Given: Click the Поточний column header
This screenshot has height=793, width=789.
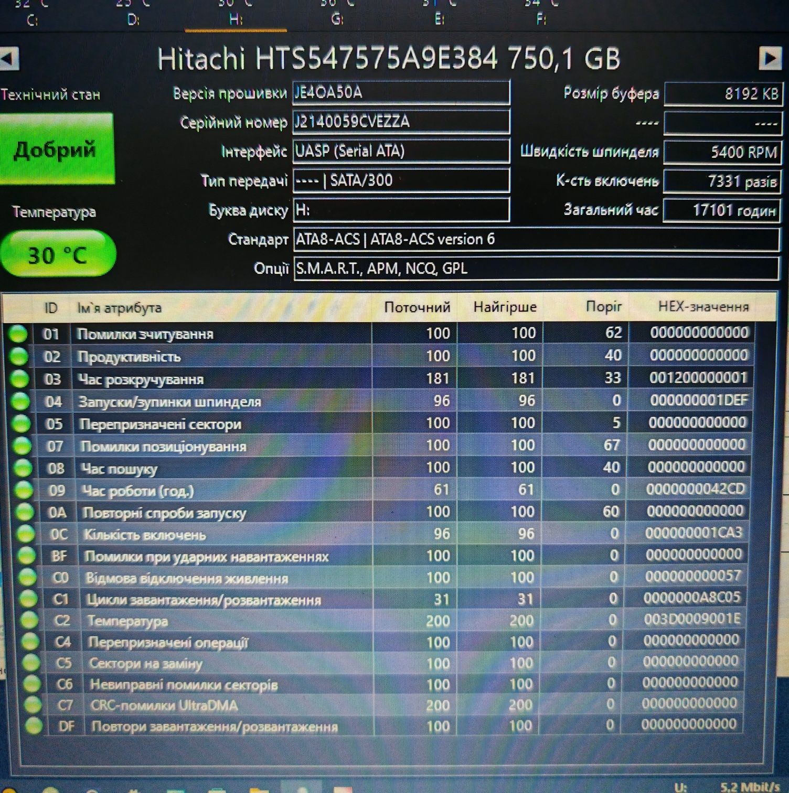Looking at the screenshot, I should click(x=417, y=307).
